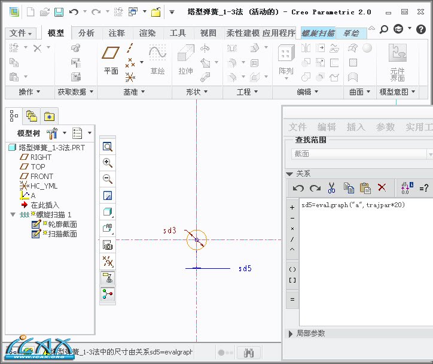This screenshot has height=364, width=433.
Task: Click the binoculars find icon in the status bar
Action: (x=249, y=353)
